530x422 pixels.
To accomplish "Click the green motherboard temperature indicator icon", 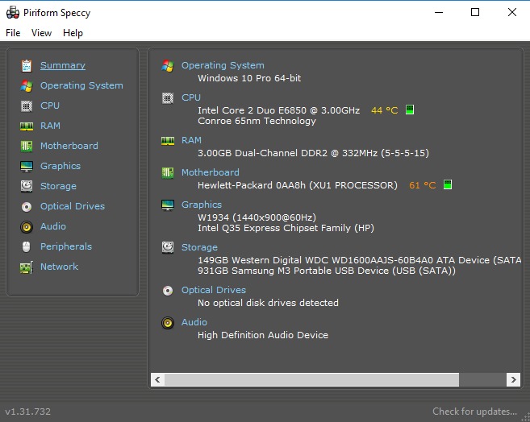I will pyautogui.click(x=448, y=184).
